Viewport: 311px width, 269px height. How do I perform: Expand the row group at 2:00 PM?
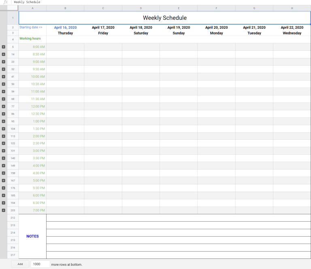4,136
